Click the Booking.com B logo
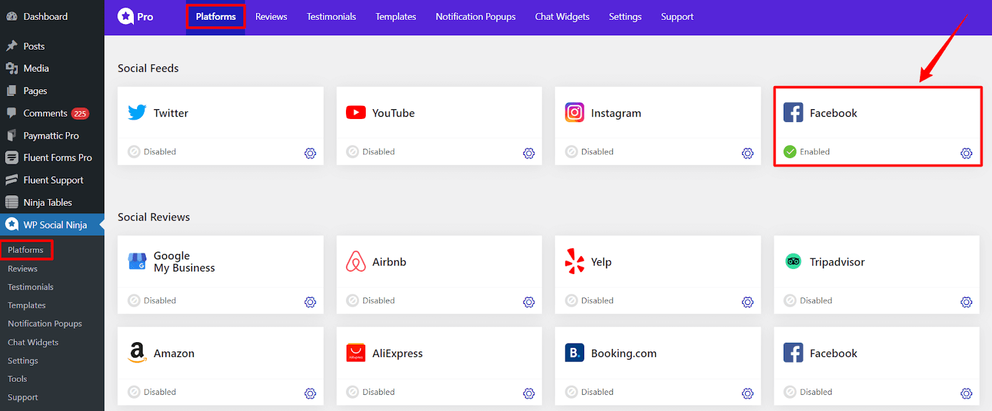The image size is (992, 411). click(x=575, y=353)
